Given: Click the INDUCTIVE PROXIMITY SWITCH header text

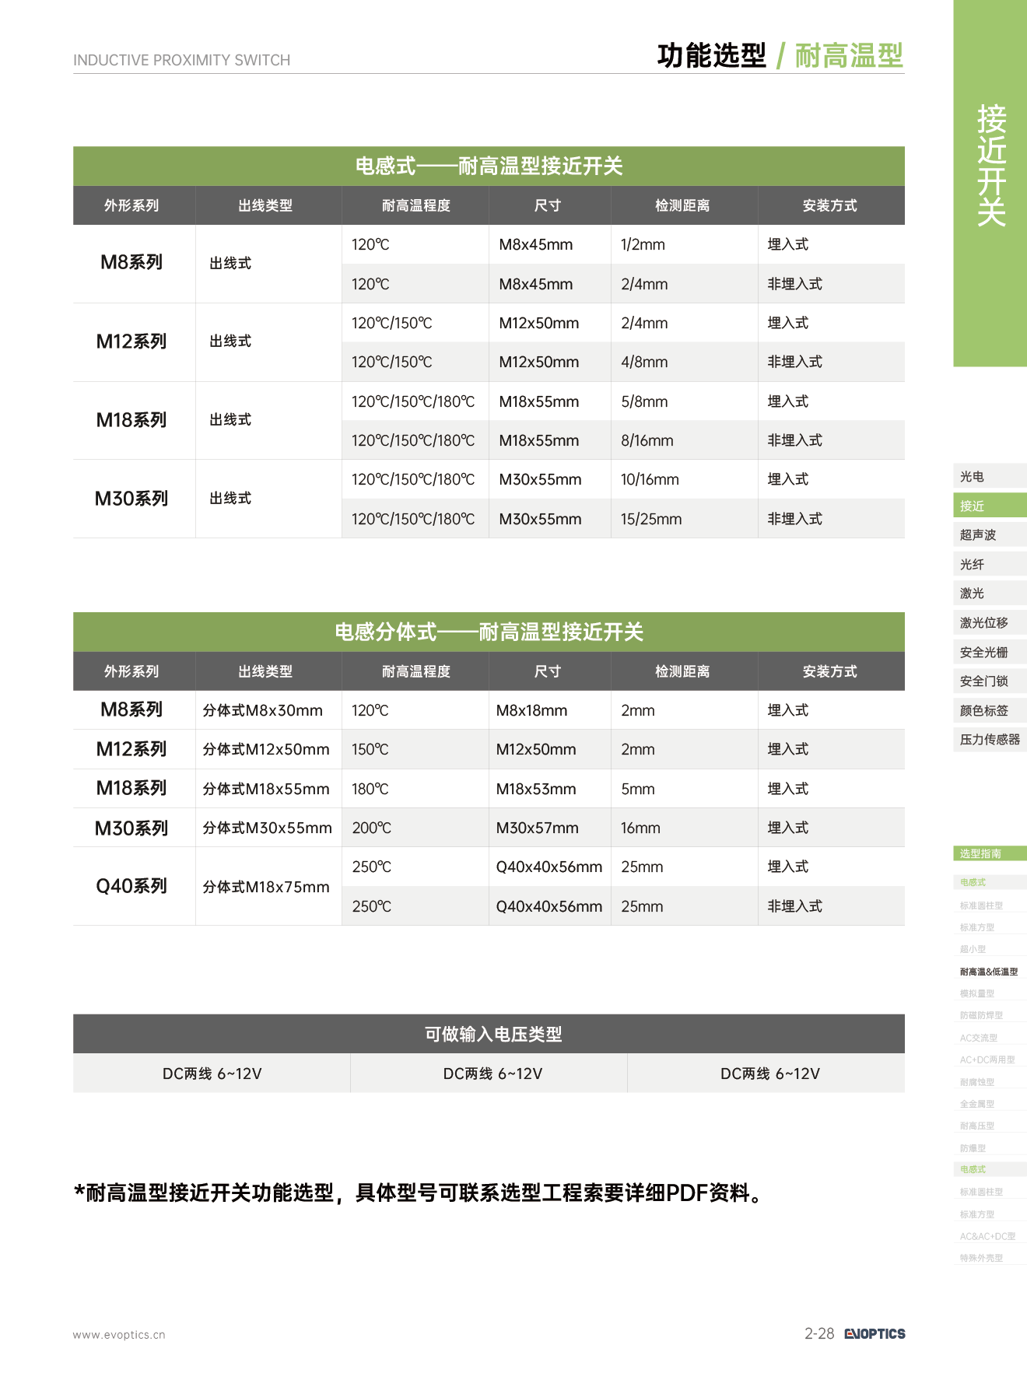Looking at the screenshot, I should click(181, 60).
